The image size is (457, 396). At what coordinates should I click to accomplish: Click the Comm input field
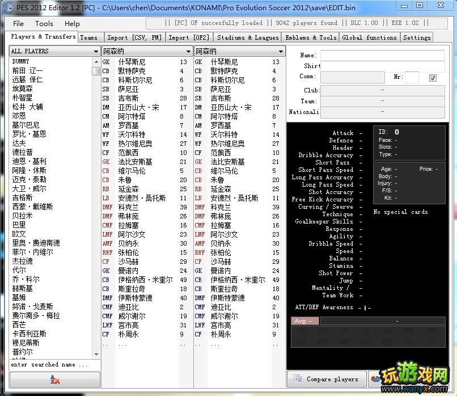[352, 77]
